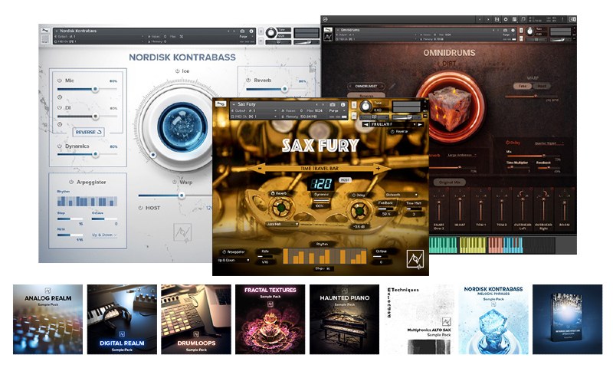Toggle the Dynamics power button in Nordisk Kontrabass
This screenshot has height=368, width=613.
60,146
